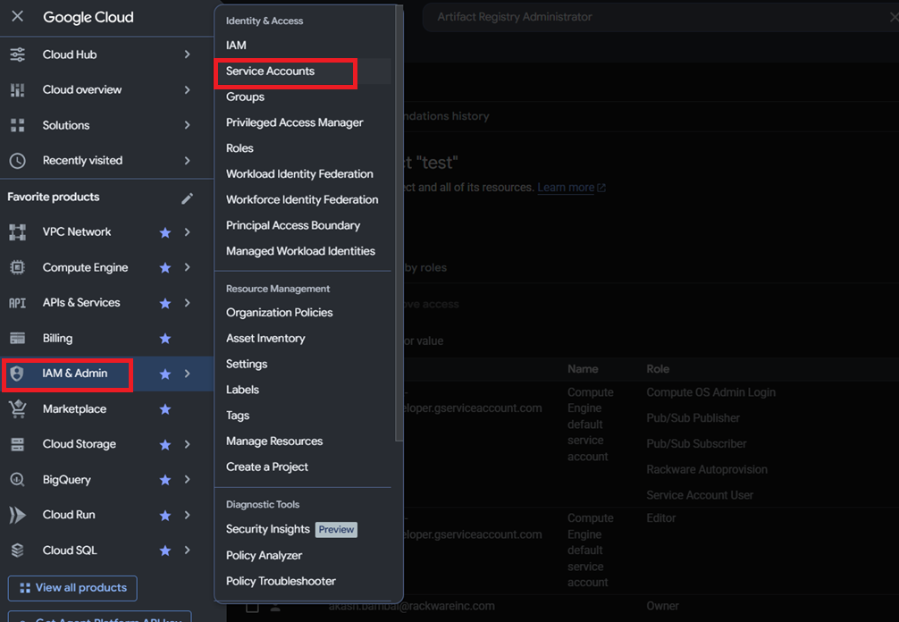Follow the Learn more link
This screenshot has height=622, width=899.
pyautogui.click(x=570, y=188)
